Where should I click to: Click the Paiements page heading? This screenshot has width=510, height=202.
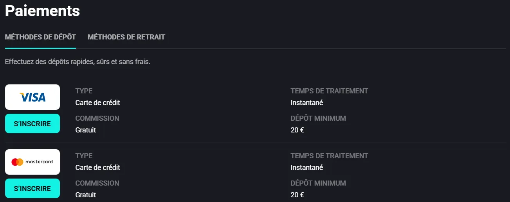(42, 11)
